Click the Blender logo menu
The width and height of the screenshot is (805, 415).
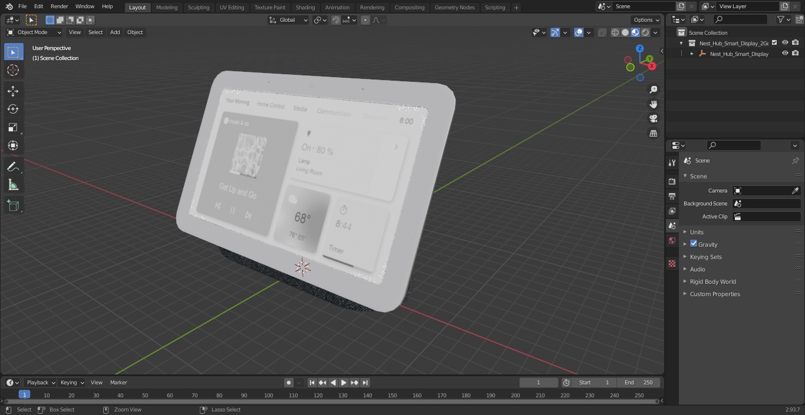coord(9,6)
